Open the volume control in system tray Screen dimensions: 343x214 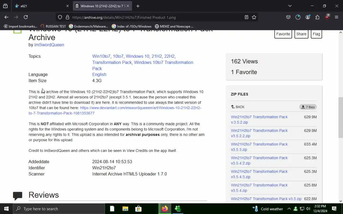pos(308,209)
